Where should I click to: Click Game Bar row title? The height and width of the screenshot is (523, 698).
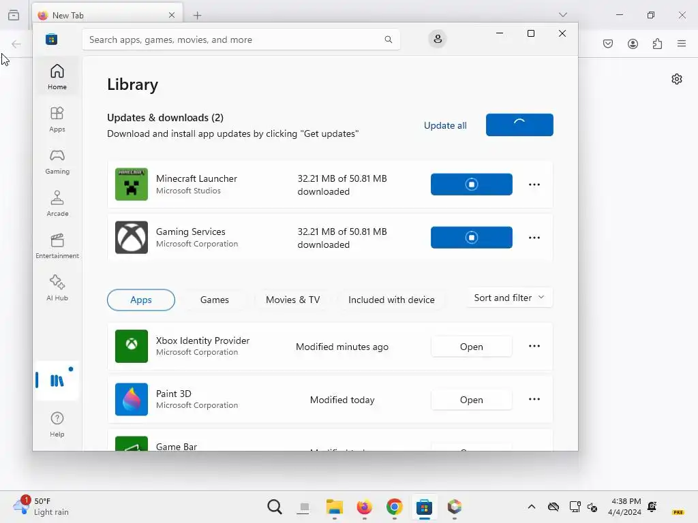177,447
